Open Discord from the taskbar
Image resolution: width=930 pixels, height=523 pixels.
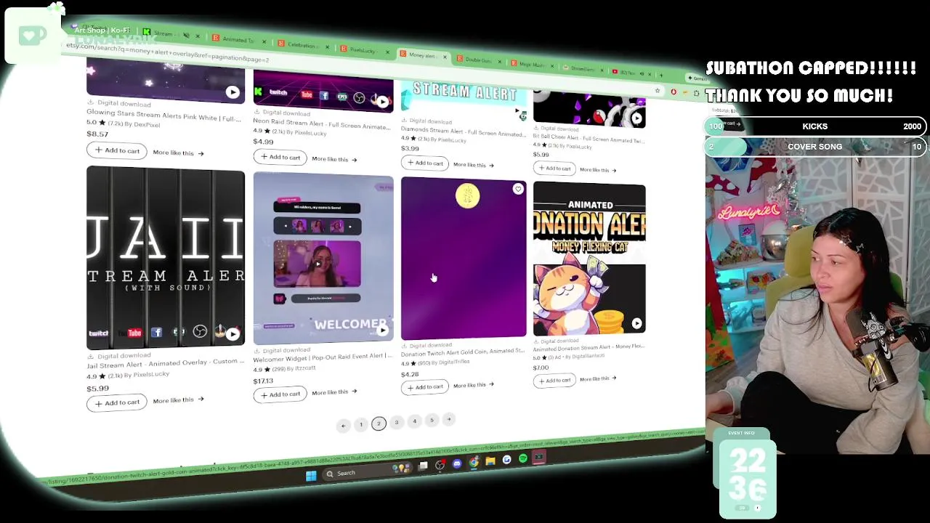[457, 463]
